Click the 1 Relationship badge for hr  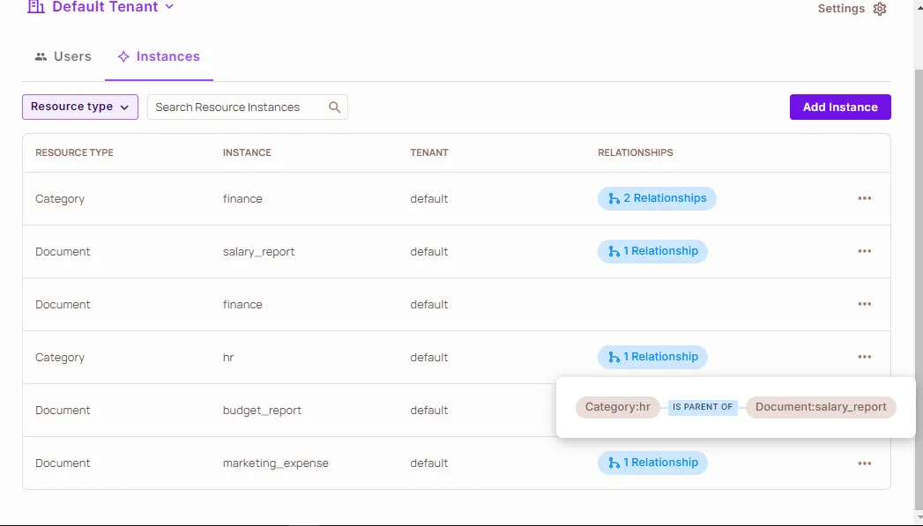[x=652, y=357]
